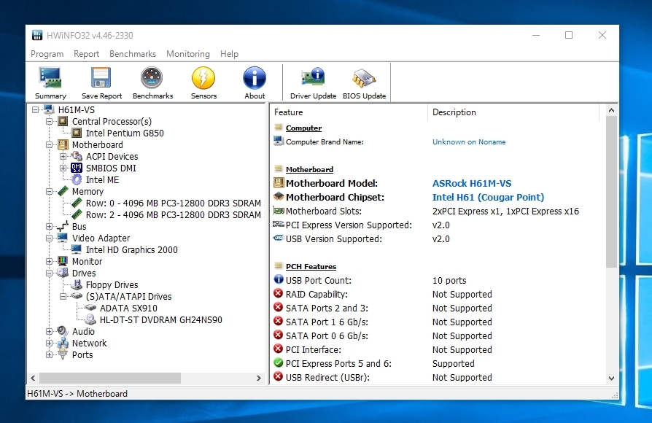
Task: Click the SMBIOS DMI icon
Action: pos(77,168)
